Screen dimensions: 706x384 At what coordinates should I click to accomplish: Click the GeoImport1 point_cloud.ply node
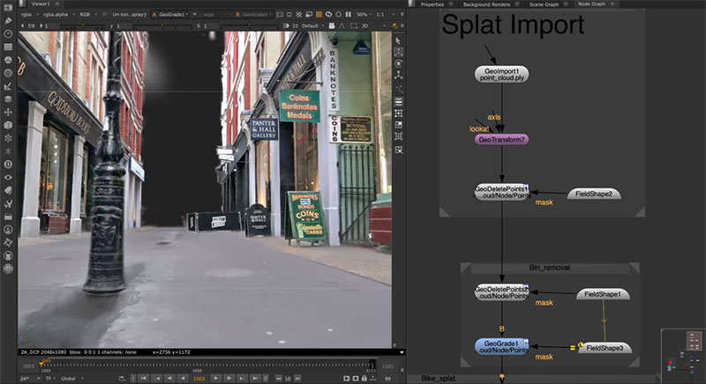click(x=500, y=74)
